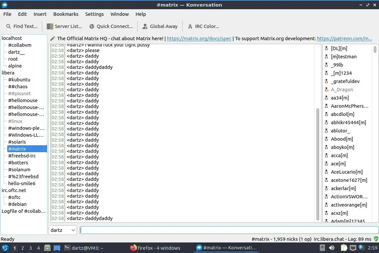Image resolution: width=379 pixels, height=253 pixels.
Task: Open the Insert menu
Action: 40,14
